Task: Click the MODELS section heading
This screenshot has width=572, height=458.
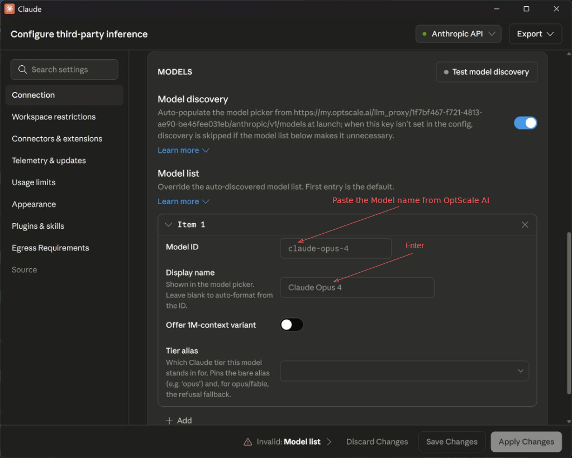Action: pos(175,72)
